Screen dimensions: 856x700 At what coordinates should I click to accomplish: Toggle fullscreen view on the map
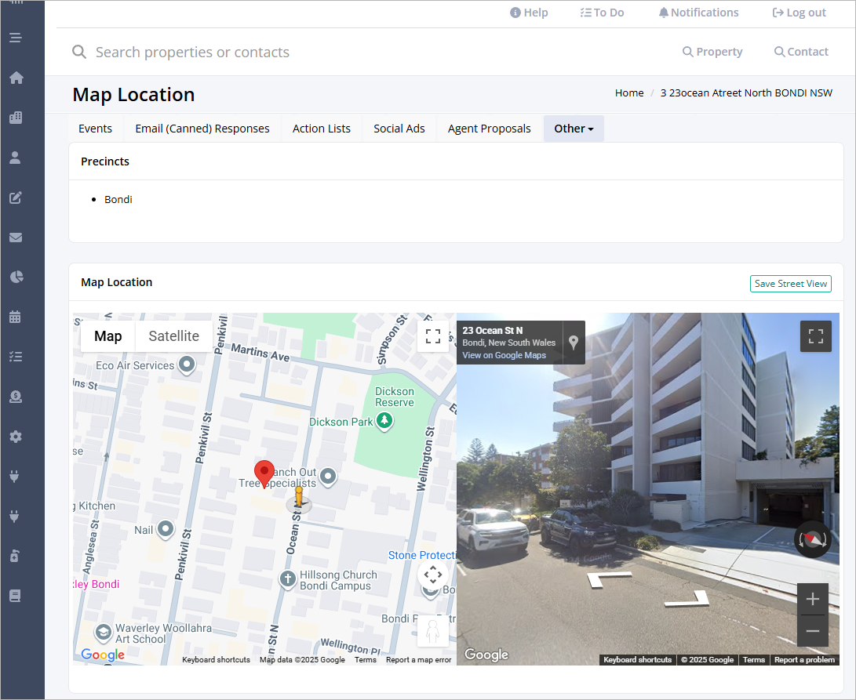pos(433,336)
